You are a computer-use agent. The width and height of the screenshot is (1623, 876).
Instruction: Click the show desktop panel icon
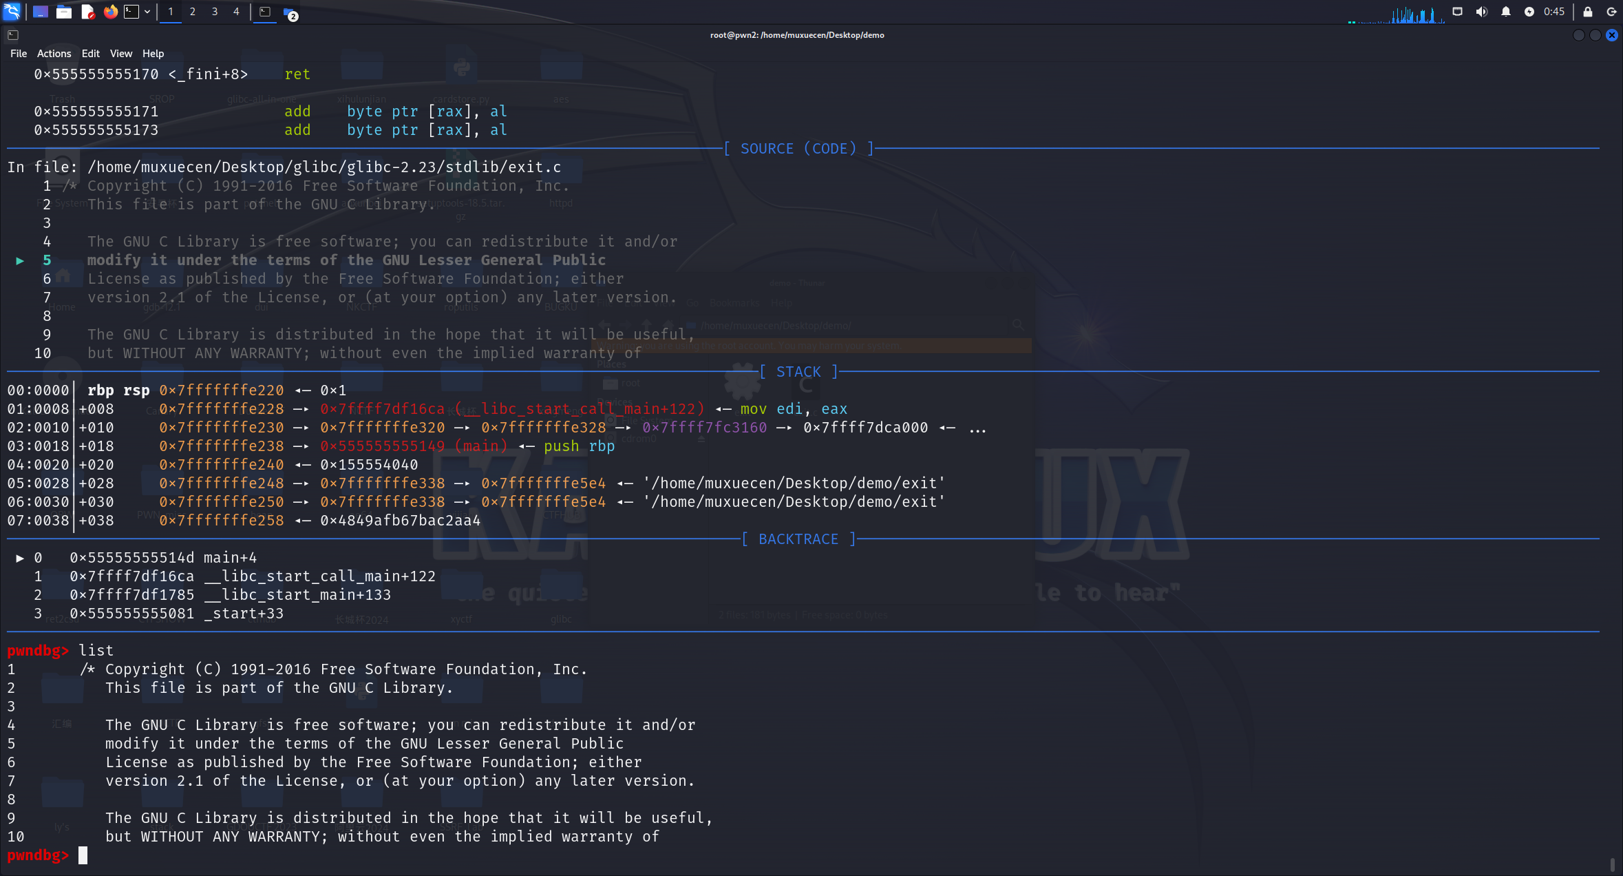pos(41,12)
